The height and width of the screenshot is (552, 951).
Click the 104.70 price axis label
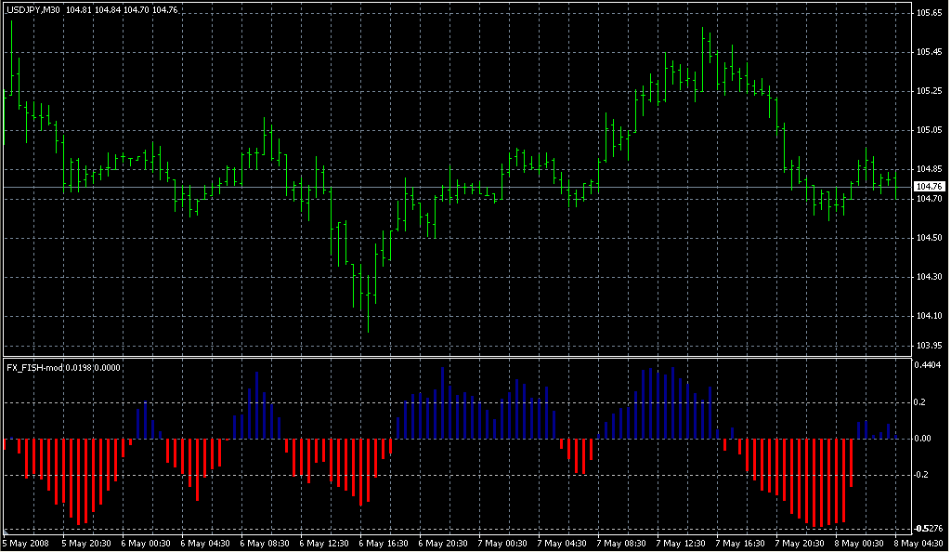coord(929,198)
